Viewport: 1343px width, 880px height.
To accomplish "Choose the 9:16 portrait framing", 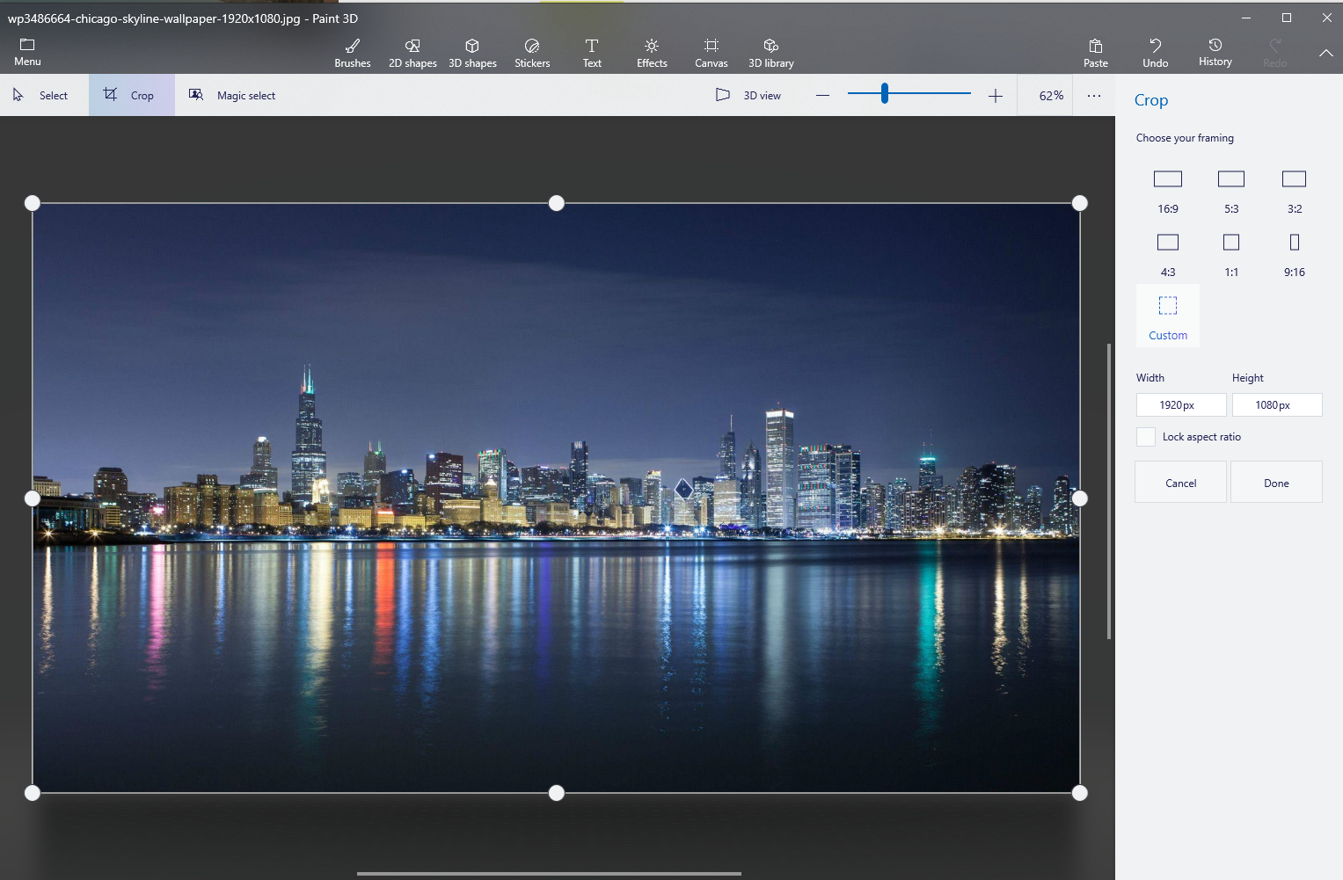I will [1295, 254].
